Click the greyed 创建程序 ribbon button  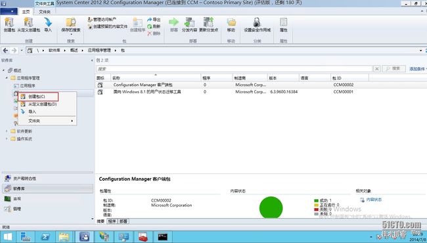tap(137, 25)
